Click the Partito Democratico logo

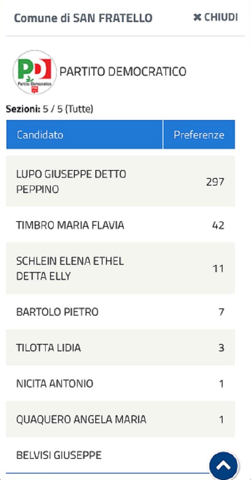(34, 72)
